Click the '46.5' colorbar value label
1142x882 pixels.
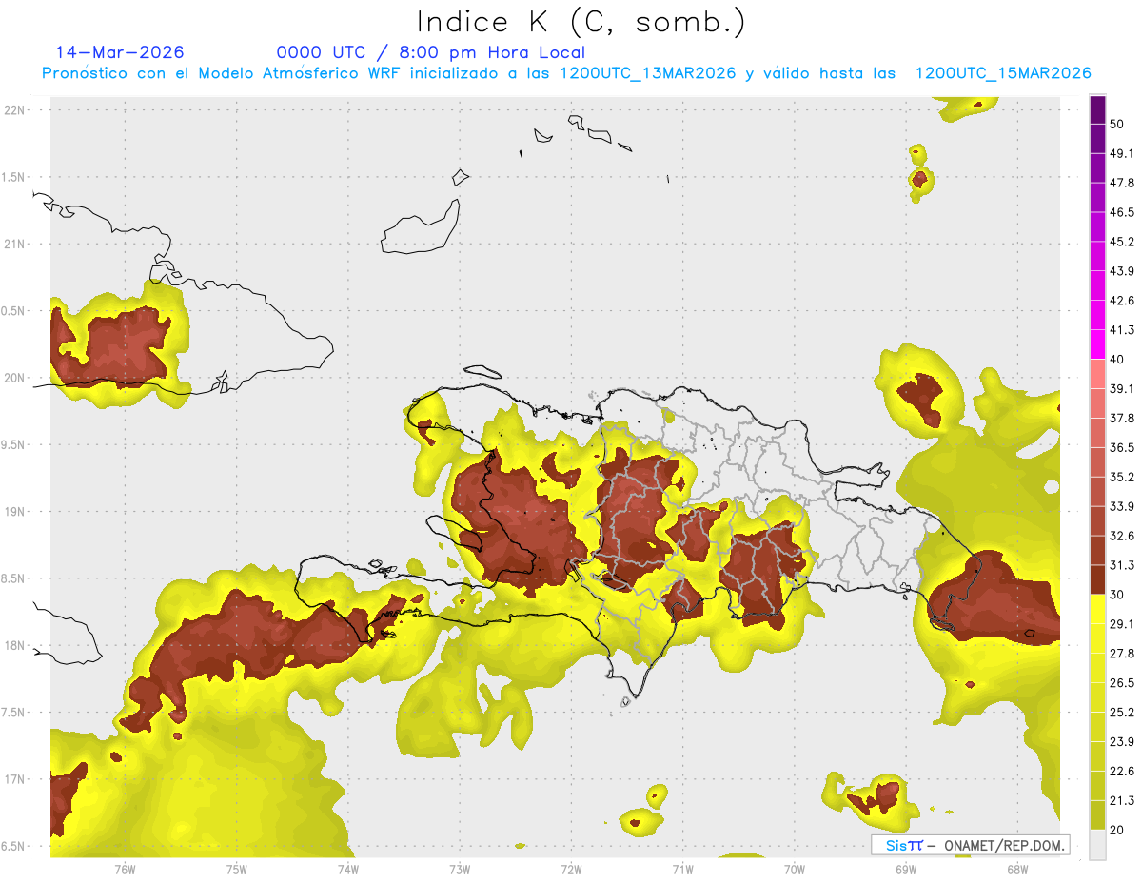point(1122,212)
